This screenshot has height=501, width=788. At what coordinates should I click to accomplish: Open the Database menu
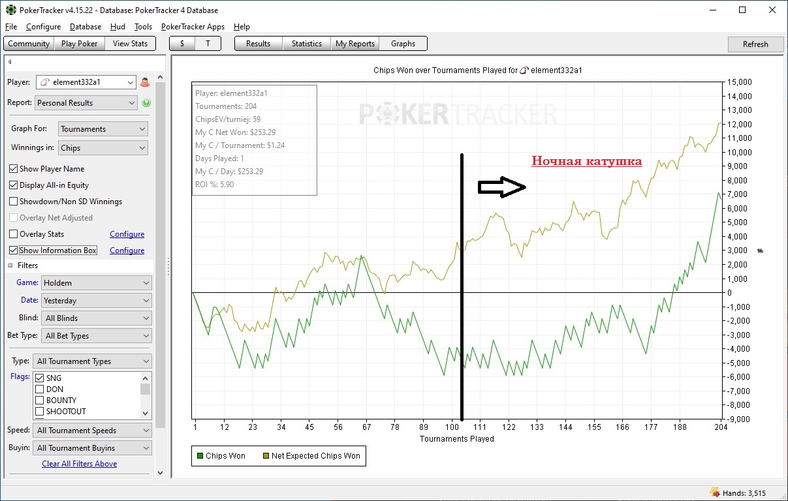86,27
